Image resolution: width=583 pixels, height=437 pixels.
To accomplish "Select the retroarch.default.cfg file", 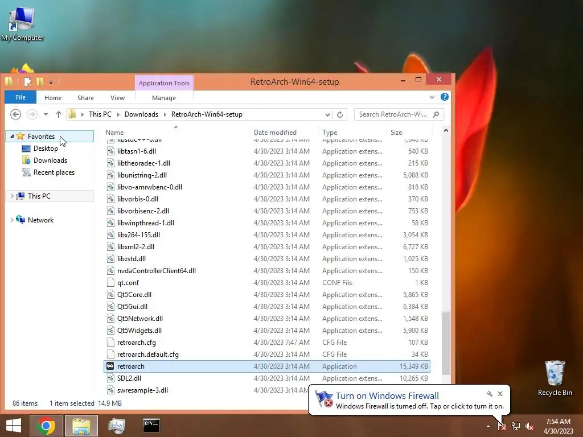I will pos(266,354).
